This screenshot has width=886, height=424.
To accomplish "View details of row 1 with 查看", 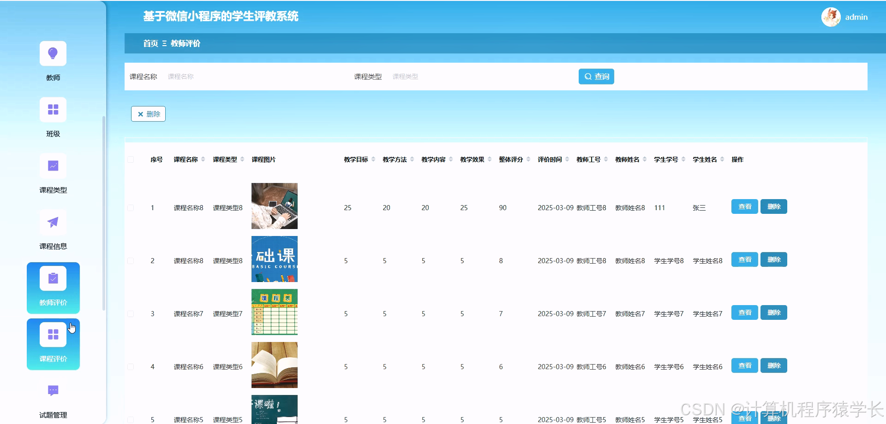I will [x=744, y=206].
